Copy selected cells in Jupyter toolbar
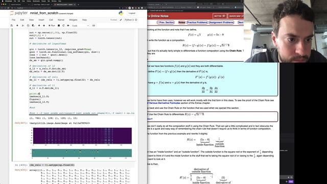This screenshot has width=327, height=184. (x=28, y=26)
